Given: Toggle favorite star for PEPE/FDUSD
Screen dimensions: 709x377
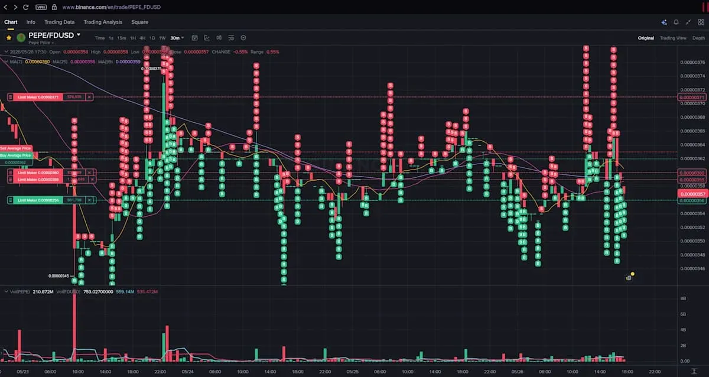Looking at the screenshot, I should pos(9,37).
